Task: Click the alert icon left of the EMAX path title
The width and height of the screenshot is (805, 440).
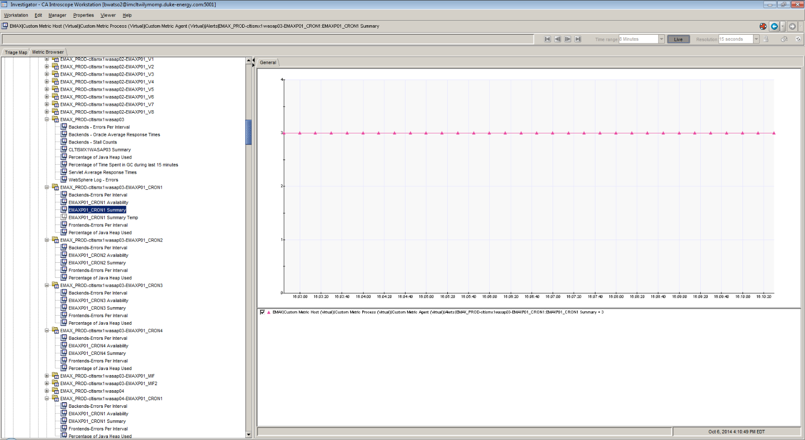Action: [5, 26]
